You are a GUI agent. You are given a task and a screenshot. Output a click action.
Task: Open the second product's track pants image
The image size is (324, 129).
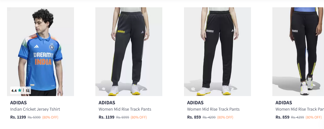pos(129,51)
